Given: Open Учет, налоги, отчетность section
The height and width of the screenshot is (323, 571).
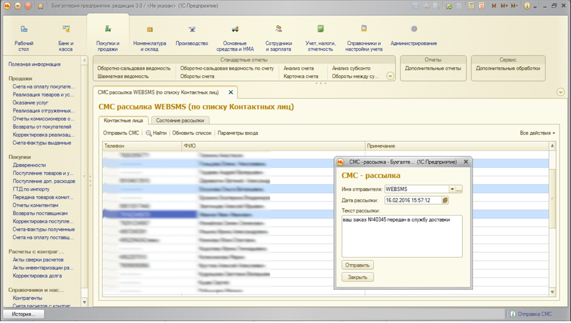Looking at the screenshot, I should click(320, 38).
